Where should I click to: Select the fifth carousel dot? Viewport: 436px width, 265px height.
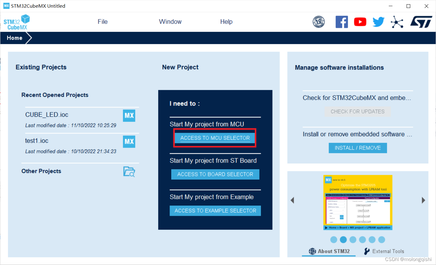coord(372,240)
